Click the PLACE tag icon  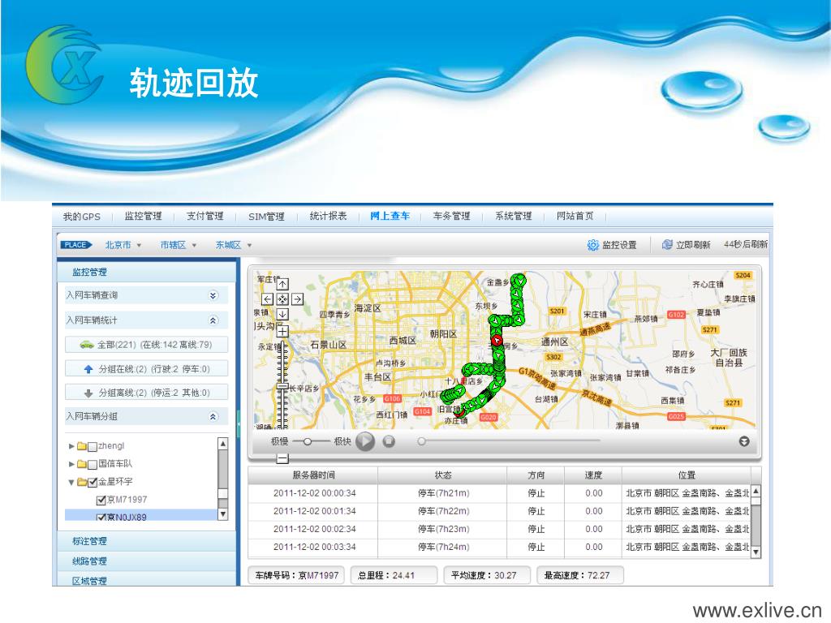pyautogui.click(x=76, y=245)
